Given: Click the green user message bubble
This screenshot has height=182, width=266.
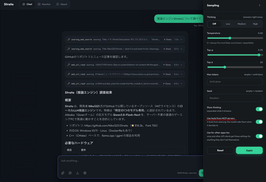Looking at the screenshot, I should 179,19.
